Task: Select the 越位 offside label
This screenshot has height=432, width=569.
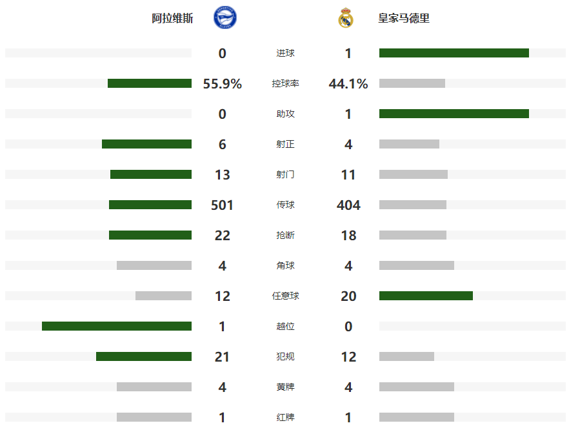Action: tap(285, 327)
